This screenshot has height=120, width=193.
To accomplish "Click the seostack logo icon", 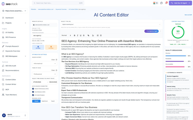I will [3, 4].
